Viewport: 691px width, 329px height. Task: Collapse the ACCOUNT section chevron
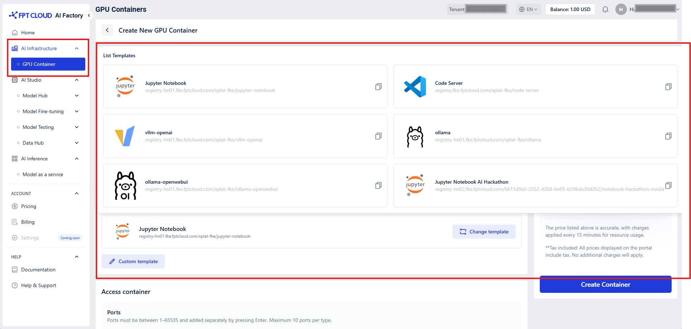coord(77,193)
